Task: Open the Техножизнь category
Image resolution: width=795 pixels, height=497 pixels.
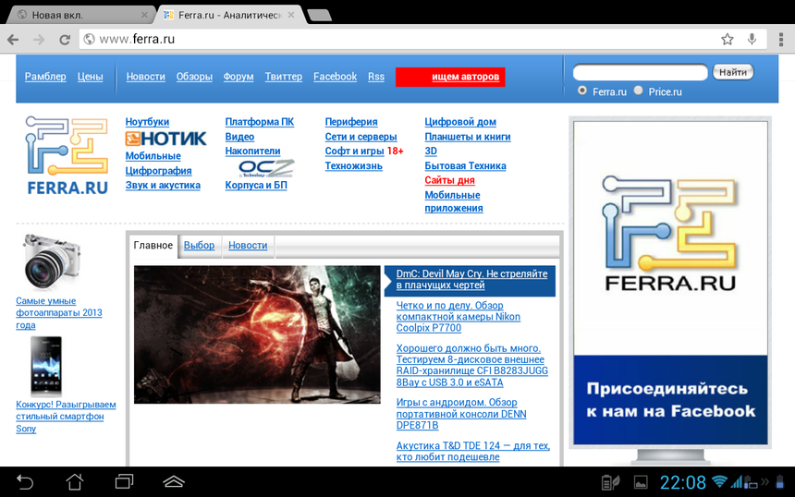Action: (x=353, y=165)
